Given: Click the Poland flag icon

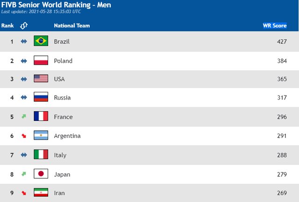Looking at the screenshot, I should (41, 60).
